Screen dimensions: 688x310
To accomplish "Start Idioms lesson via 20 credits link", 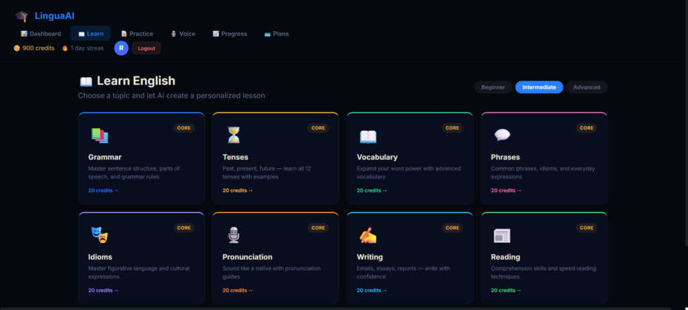I will pyautogui.click(x=103, y=291).
